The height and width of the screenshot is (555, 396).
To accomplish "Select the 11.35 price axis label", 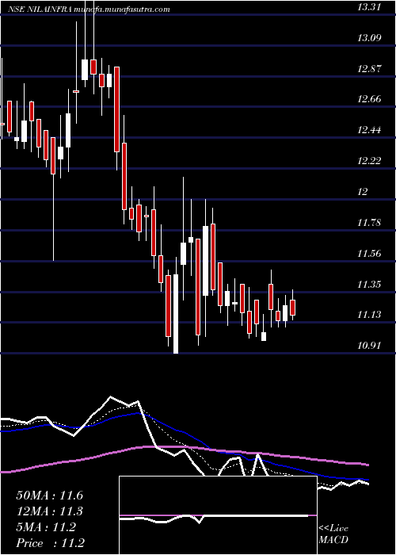I will [x=369, y=284].
